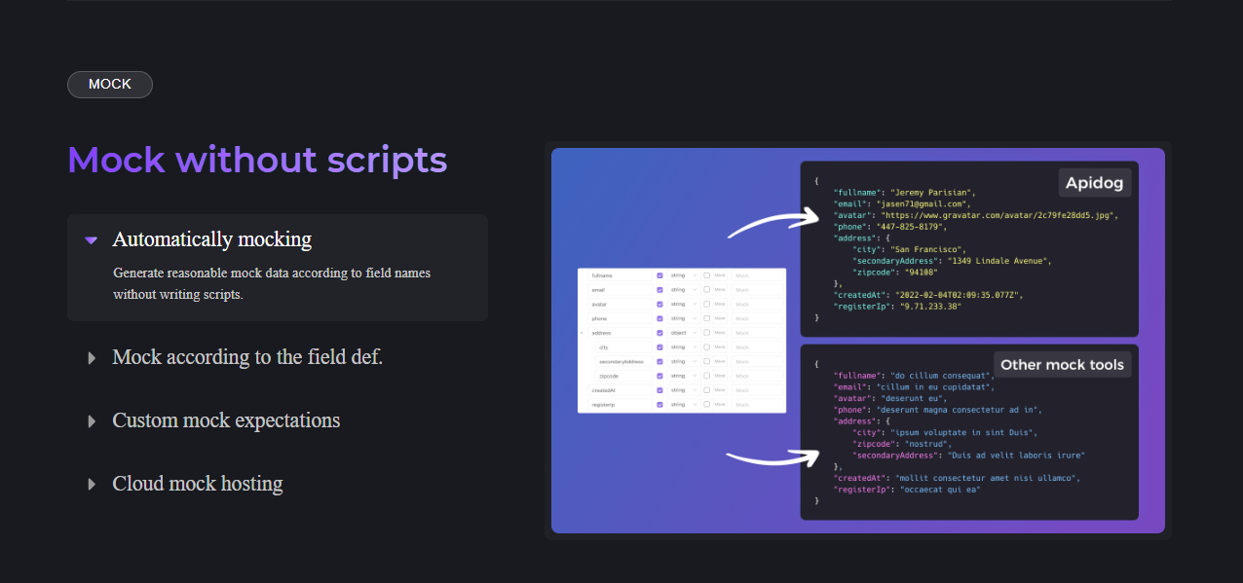Toggle the purple checkbox in the fullname row
1243x583 pixels.
pos(659,275)
